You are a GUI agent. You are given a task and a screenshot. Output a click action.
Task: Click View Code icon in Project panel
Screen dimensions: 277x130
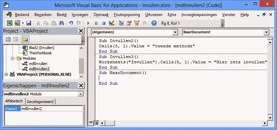click(8, 39)
